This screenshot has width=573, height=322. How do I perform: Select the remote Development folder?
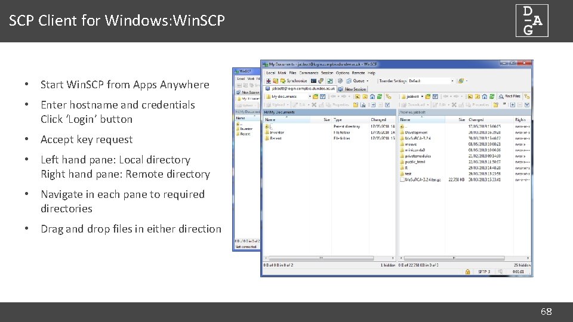[x=414, y=132]
